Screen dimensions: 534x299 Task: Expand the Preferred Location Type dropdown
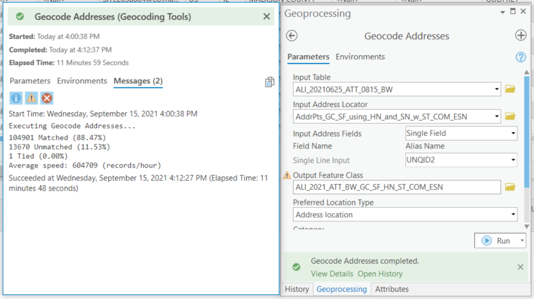[513, 215]
